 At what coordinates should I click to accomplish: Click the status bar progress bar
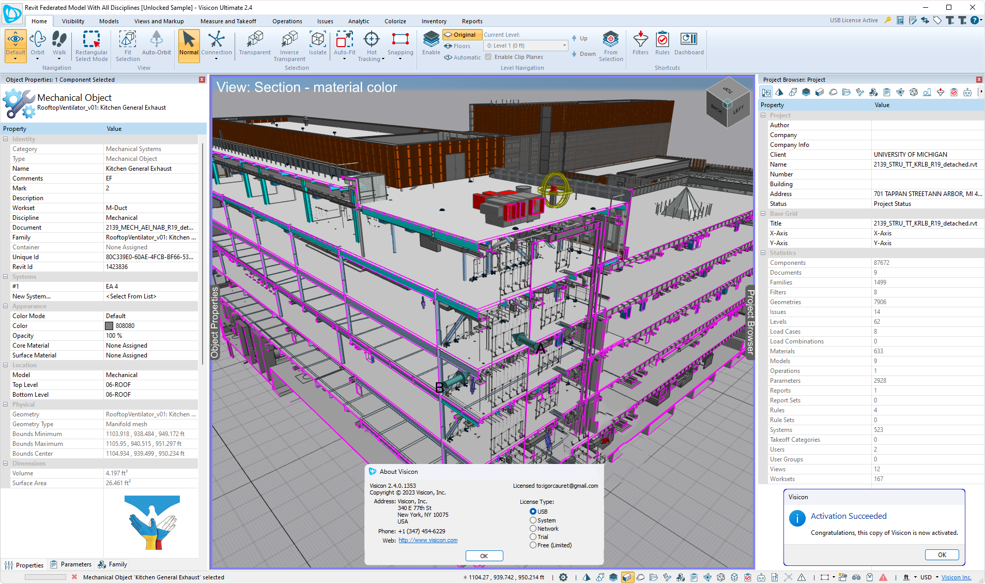[x=45, y=577]
